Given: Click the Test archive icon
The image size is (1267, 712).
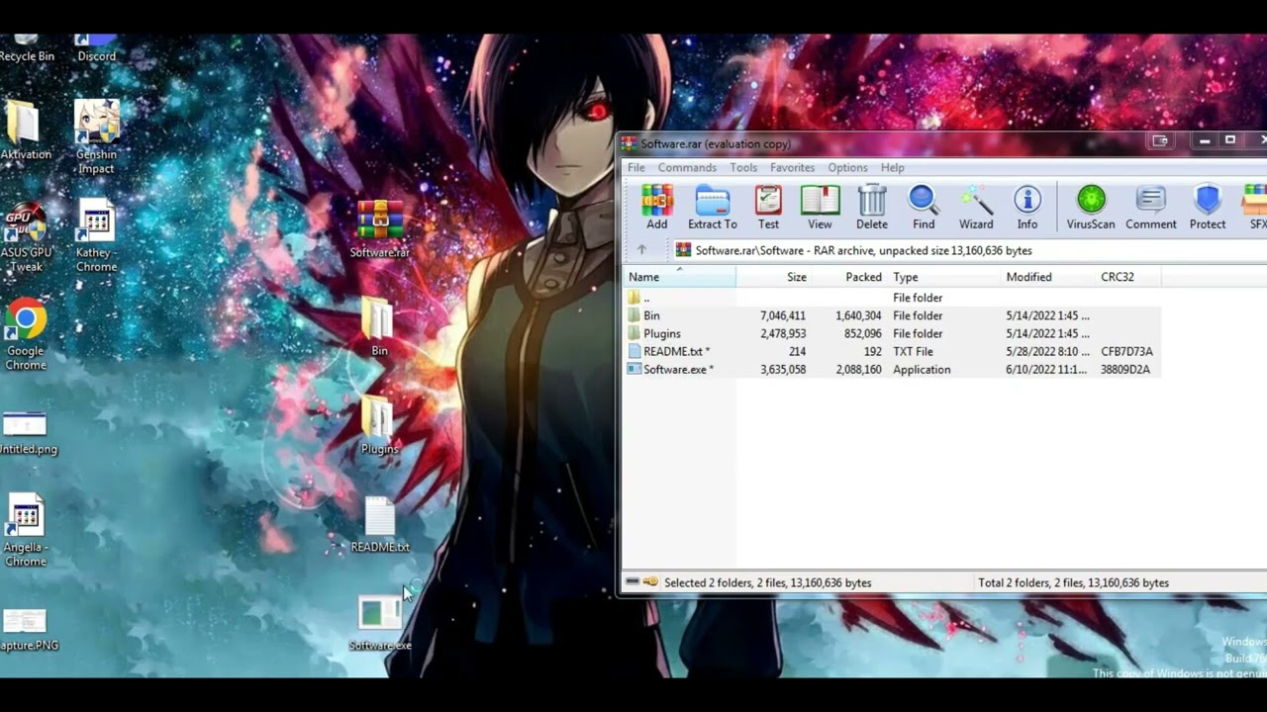Looking at the screenshot, I should click(x=768, y=208).
